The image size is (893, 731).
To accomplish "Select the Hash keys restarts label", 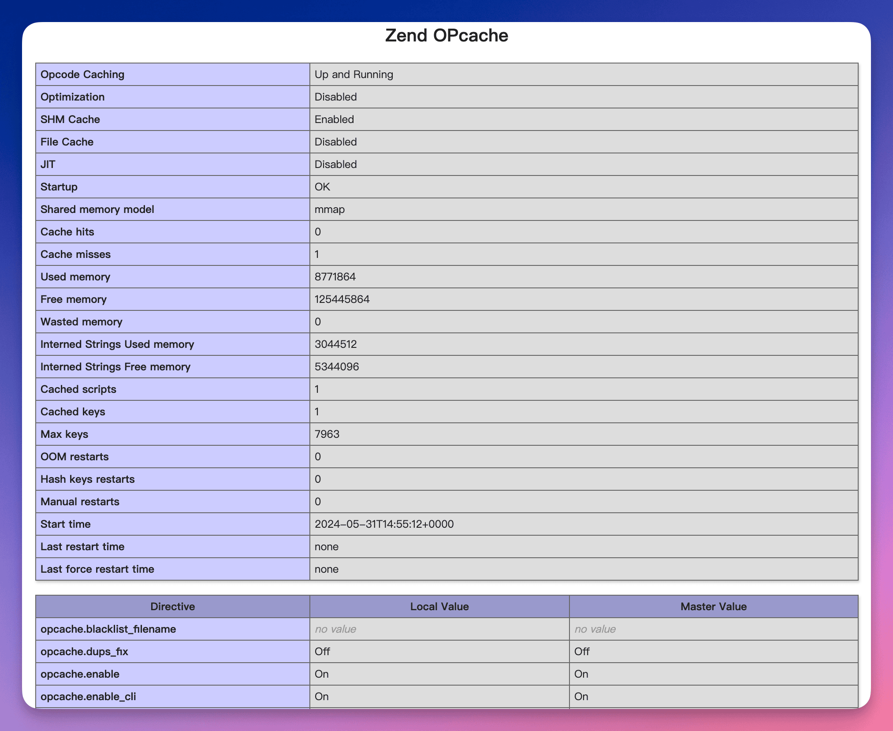I will 88,479.
